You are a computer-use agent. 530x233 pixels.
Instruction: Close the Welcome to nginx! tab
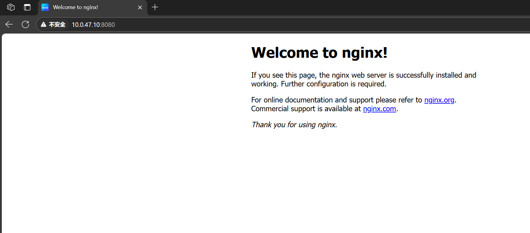coord(140,7)
